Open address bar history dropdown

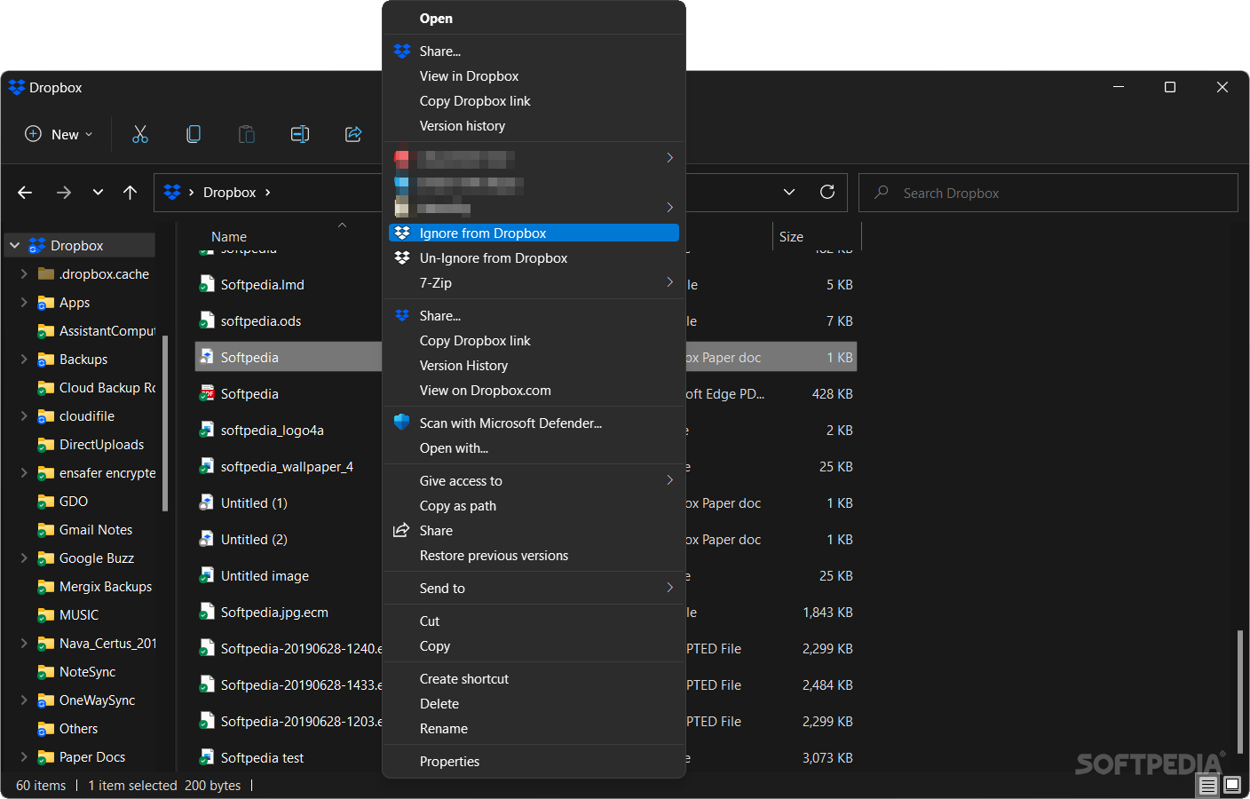click(x=789, y=192)
